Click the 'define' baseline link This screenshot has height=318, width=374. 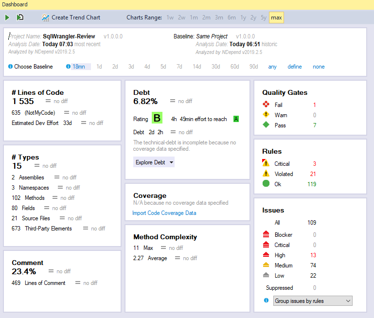(x=294, y=67)
